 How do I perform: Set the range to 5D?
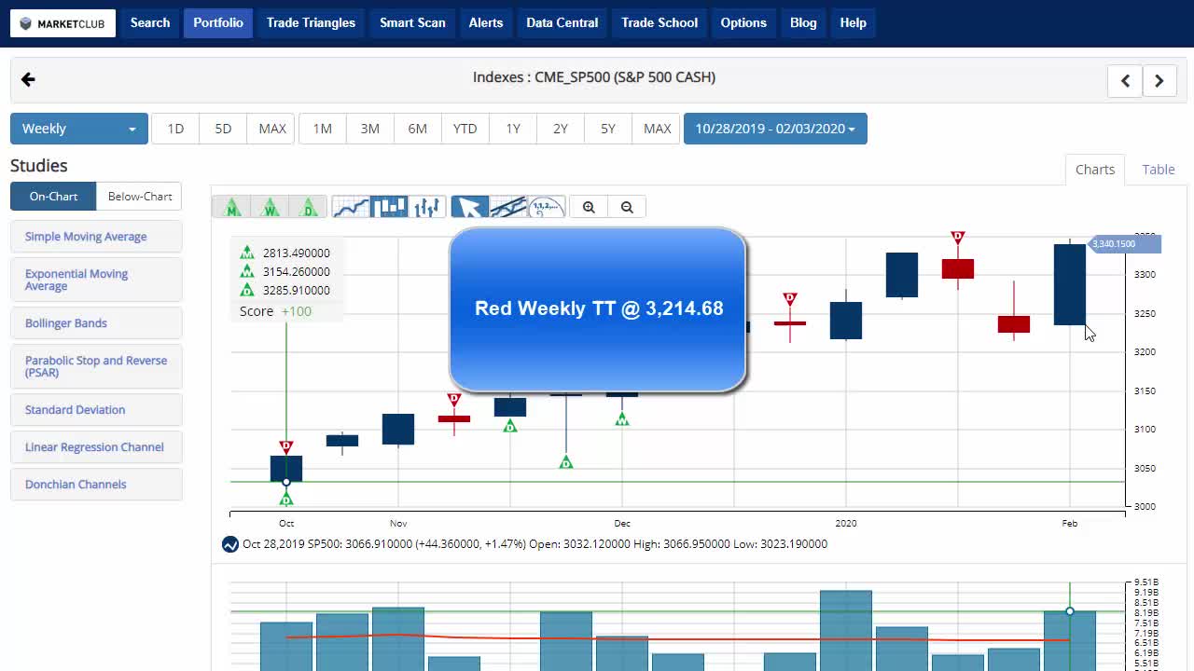[223, 129]
